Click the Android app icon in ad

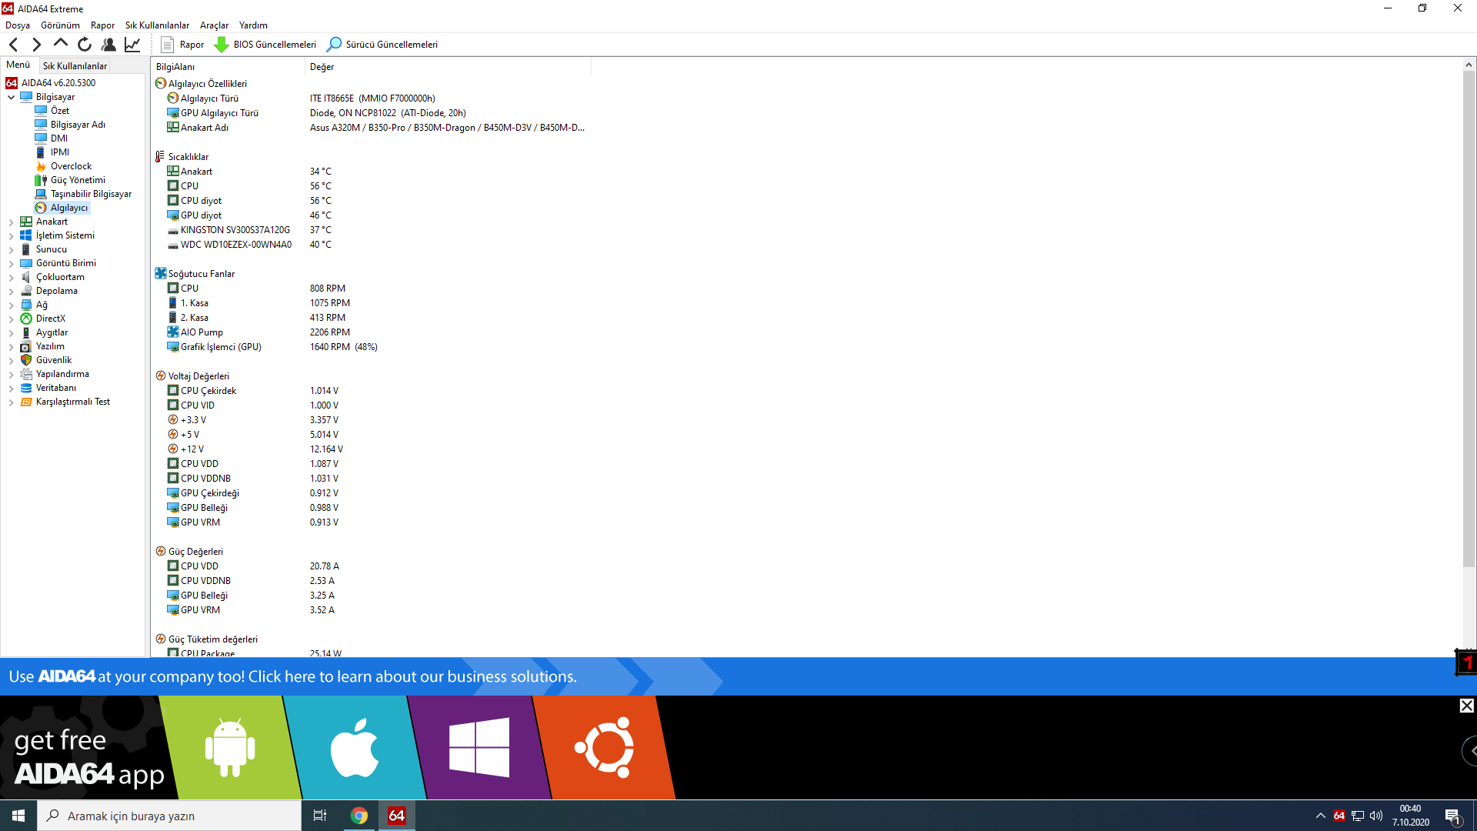[x=230, y=748]
